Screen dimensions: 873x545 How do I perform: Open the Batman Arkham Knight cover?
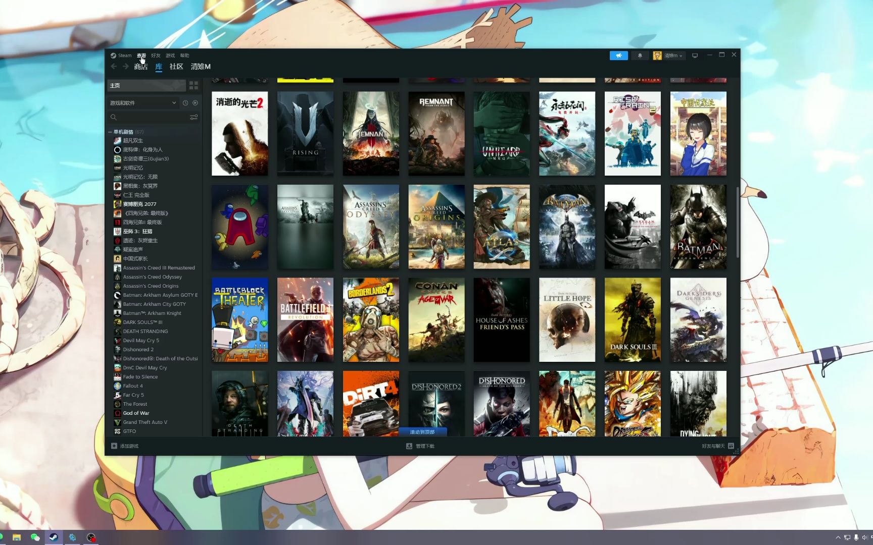(x=698, y=227)
